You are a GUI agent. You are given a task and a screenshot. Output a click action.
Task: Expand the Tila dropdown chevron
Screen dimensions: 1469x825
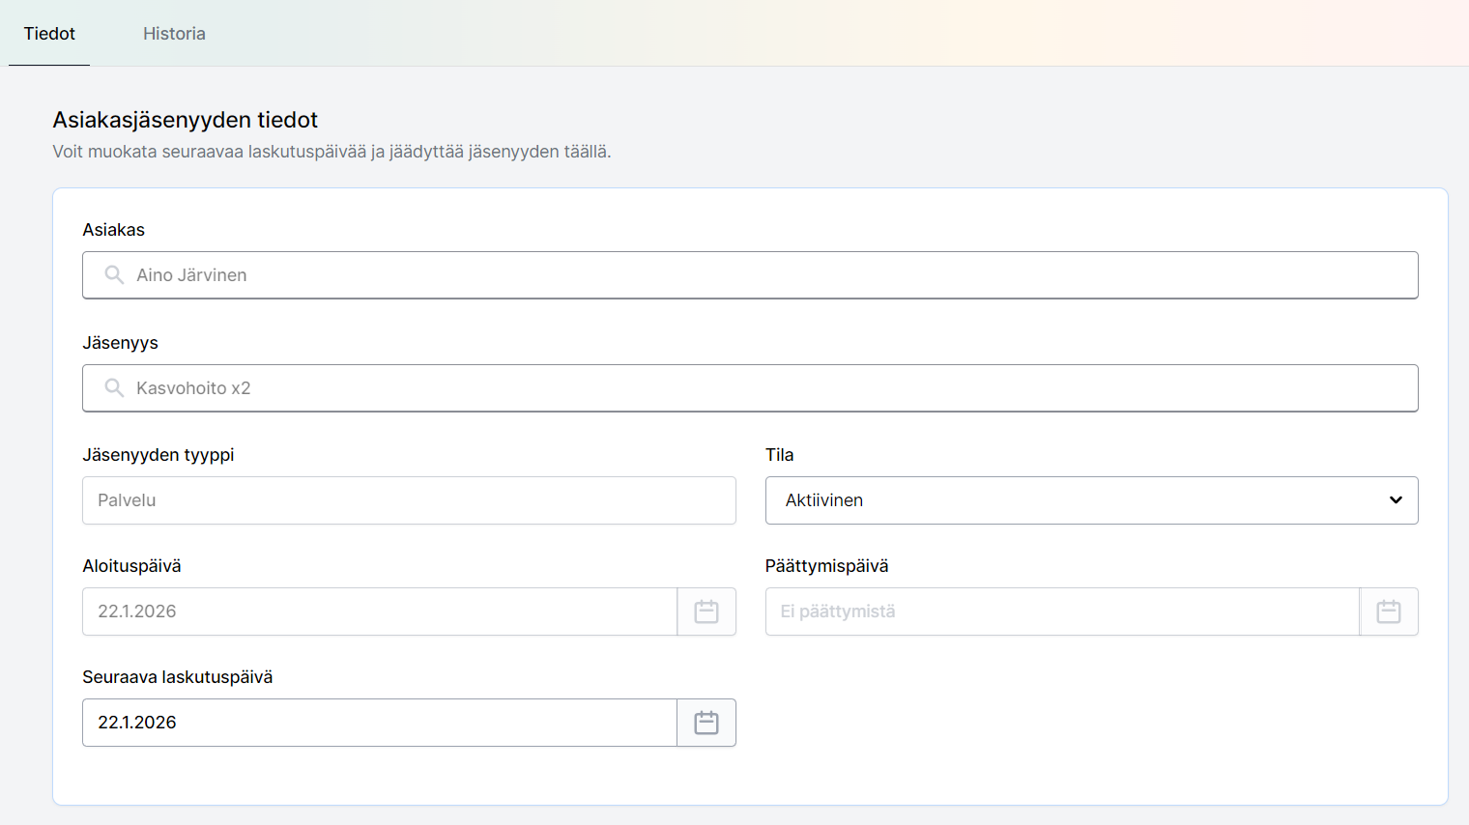pyautogui.click(x=1396, y=500)
